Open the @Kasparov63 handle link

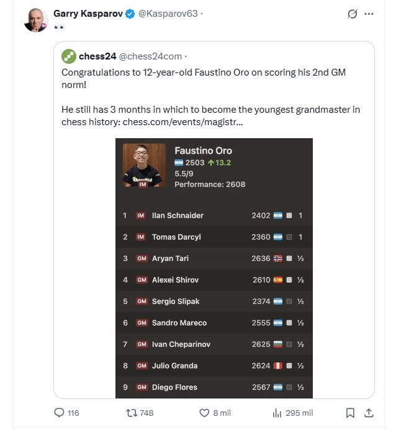coord(169,14)
